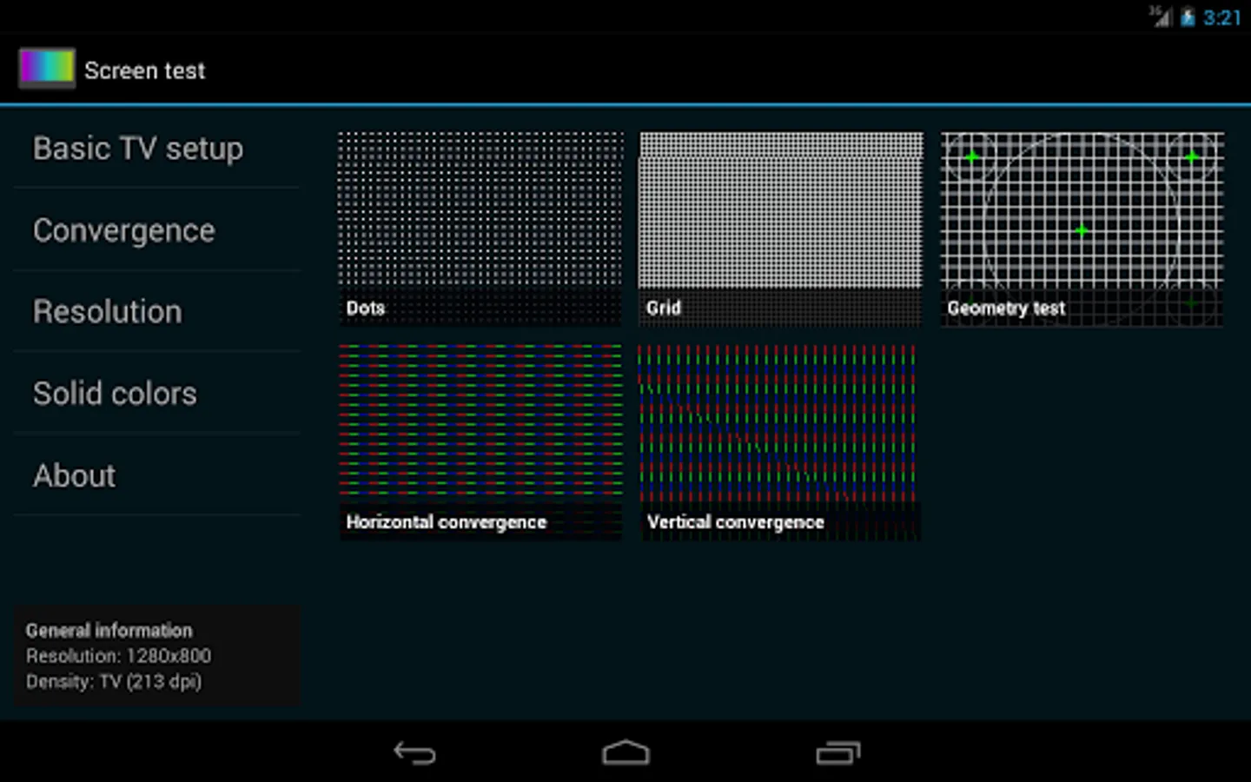Tap the Android home navigation icon
Image resolution: width=1251 pixels, height=782 pixels.
pos(625,752)
